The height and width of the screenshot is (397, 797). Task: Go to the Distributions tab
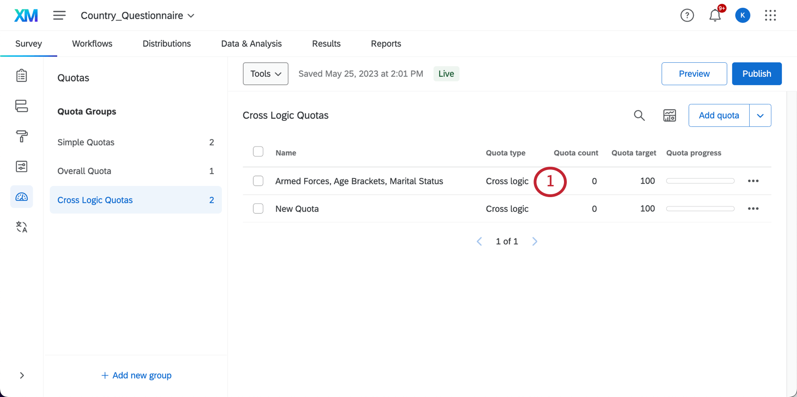point(166,44)
